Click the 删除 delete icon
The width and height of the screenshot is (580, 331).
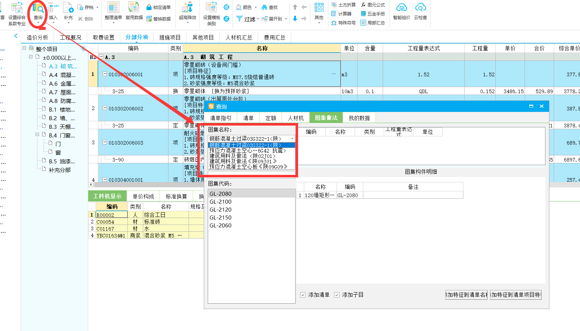coord(80,19)
